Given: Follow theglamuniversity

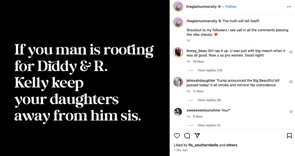Looking at the screenshot, I should pyautogui.click(x=231, y=7).
